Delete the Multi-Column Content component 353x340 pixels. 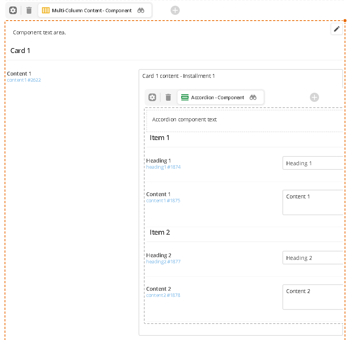tap(29, 10)
